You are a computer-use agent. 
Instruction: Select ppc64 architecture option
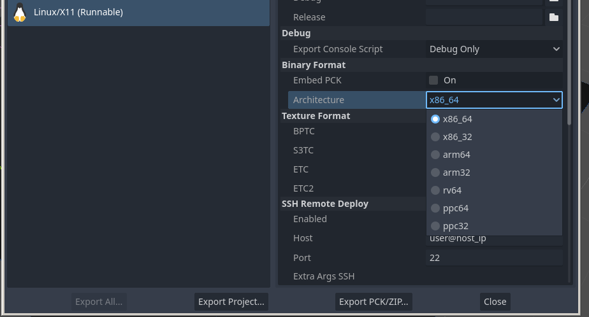(435, 208)
